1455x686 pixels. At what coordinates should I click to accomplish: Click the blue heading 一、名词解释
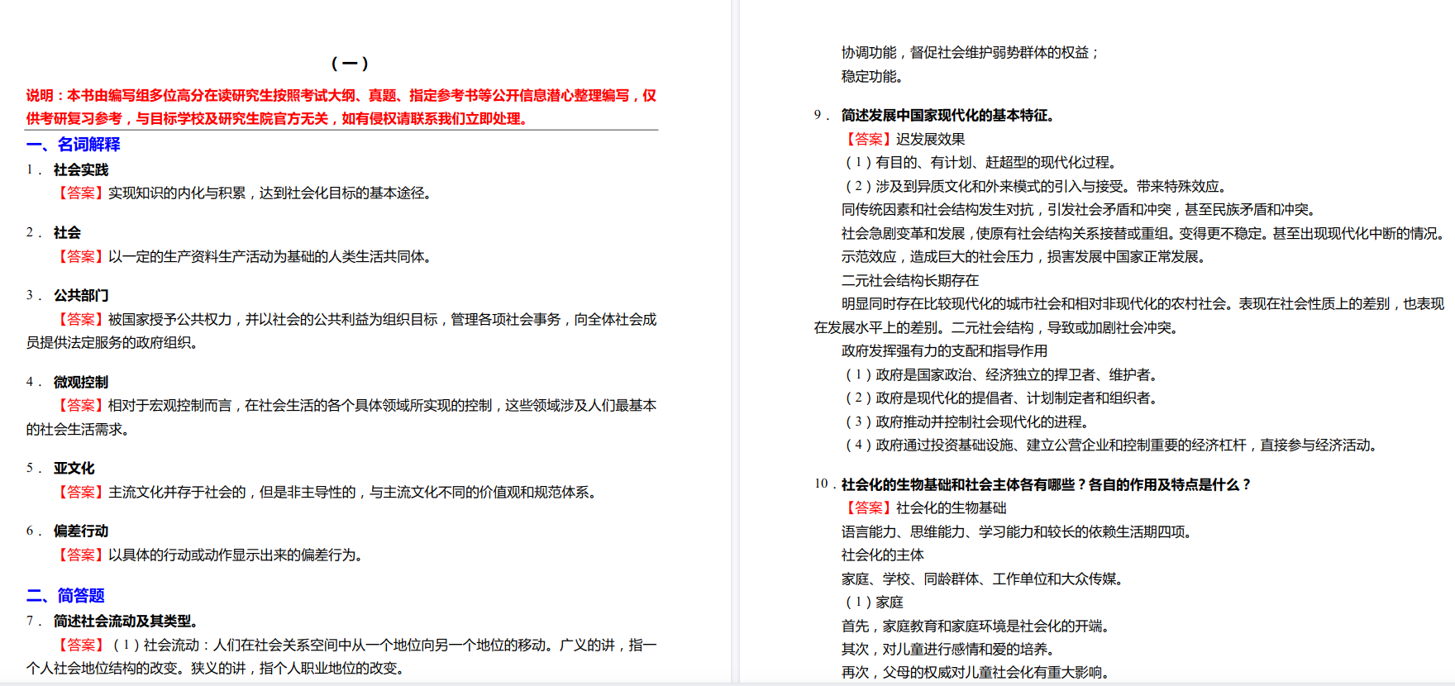click(x=73, y=145)
